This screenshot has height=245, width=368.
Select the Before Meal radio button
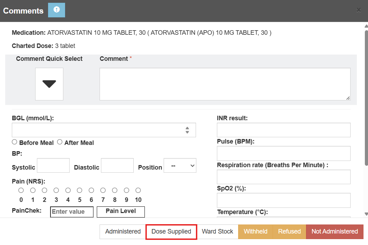[x=15, y=142]
